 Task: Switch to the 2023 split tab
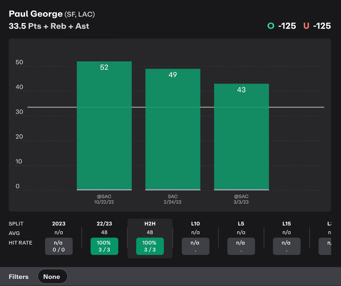(x=59, y=224)
